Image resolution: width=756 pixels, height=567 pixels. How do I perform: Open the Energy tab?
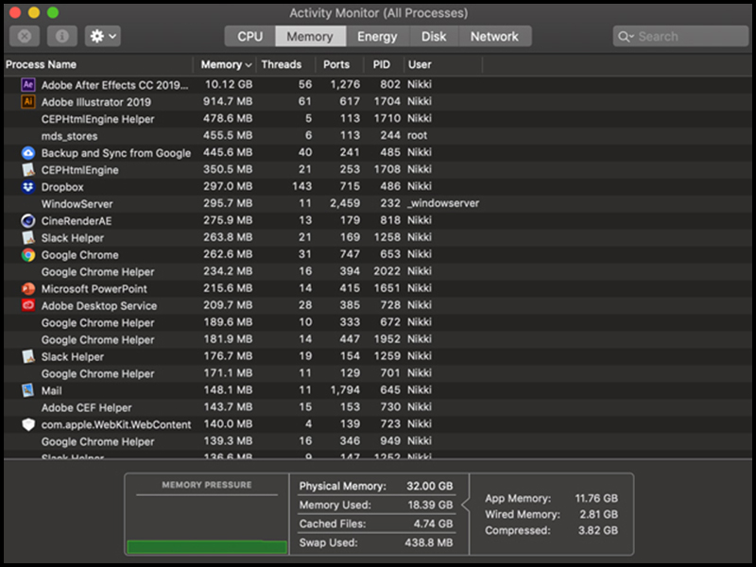point(377,37)
